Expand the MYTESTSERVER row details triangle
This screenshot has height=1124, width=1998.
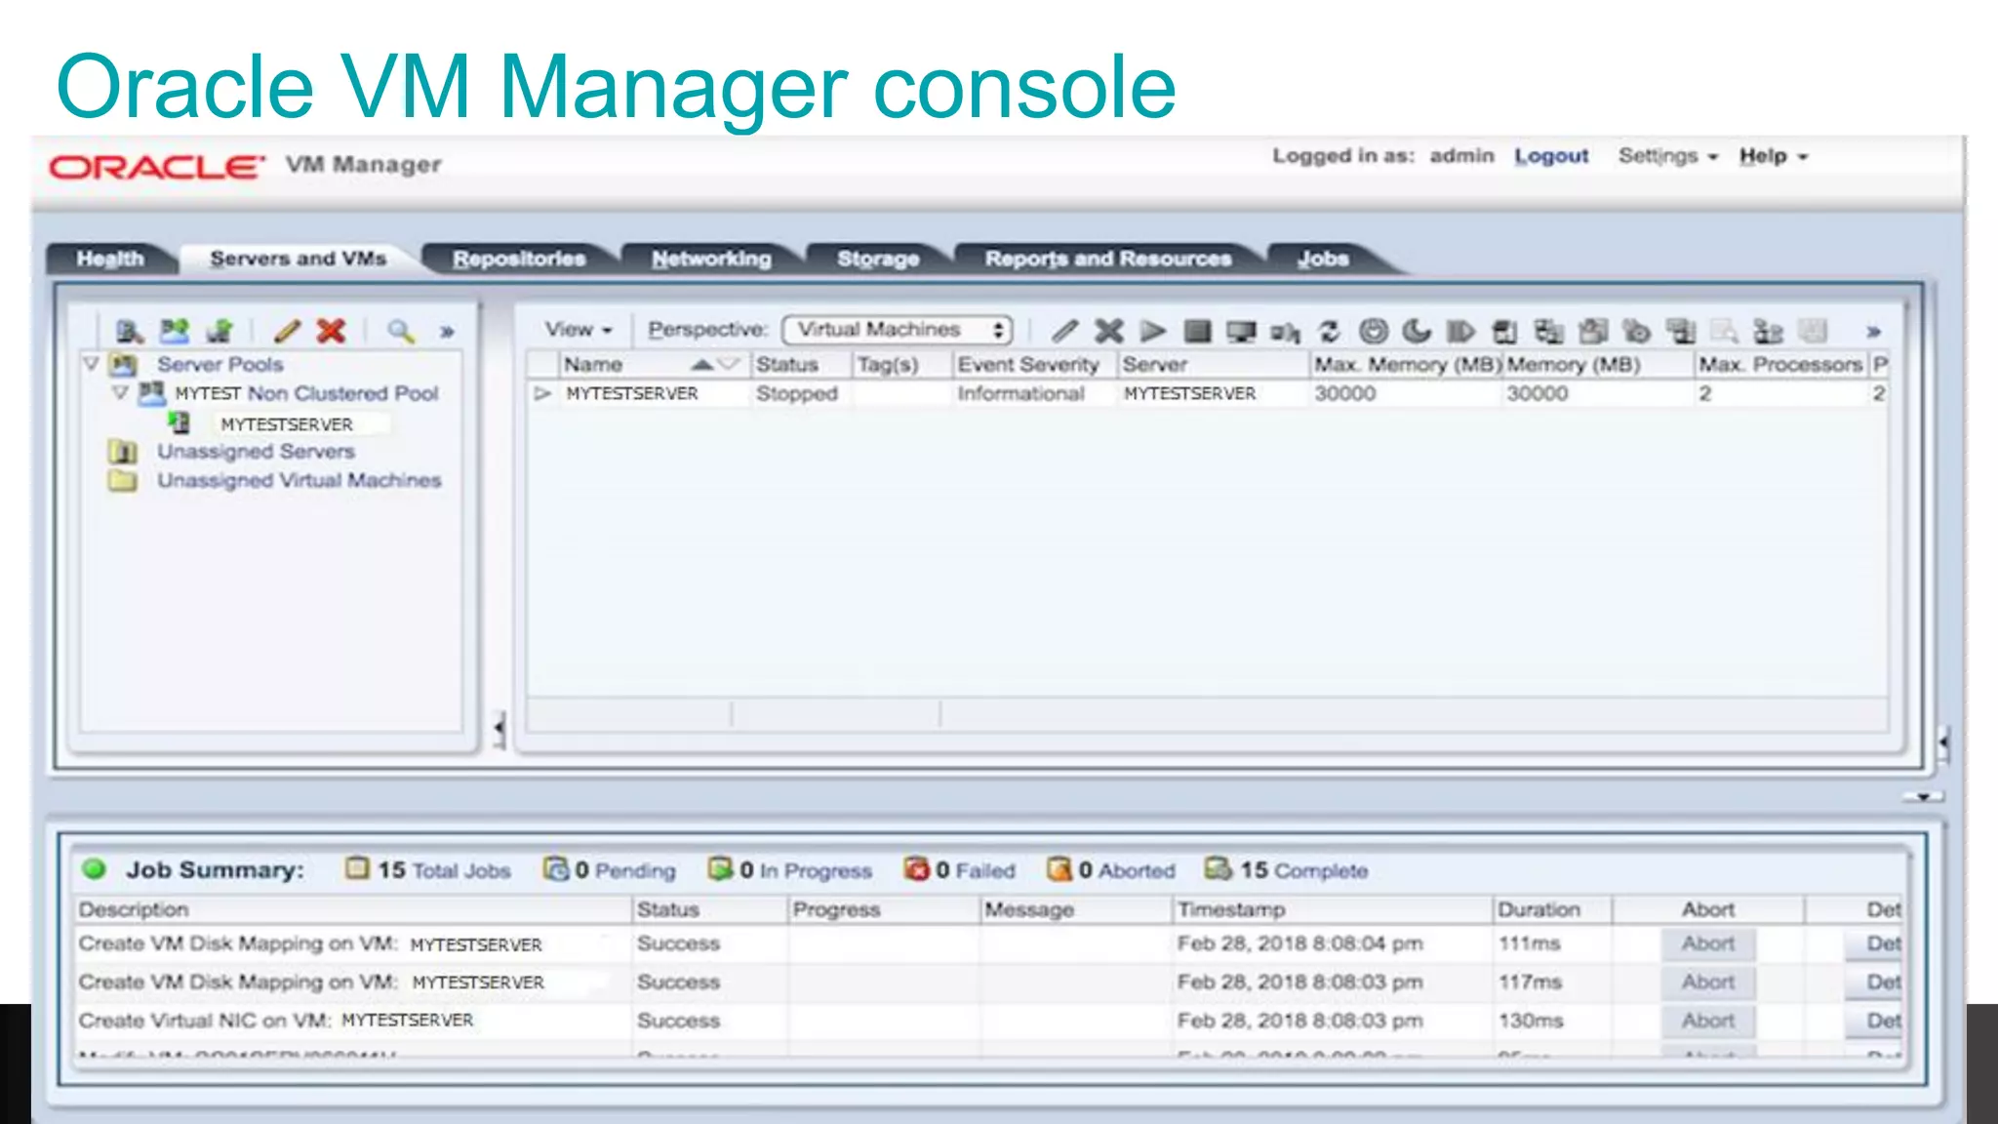pos(543,393)
